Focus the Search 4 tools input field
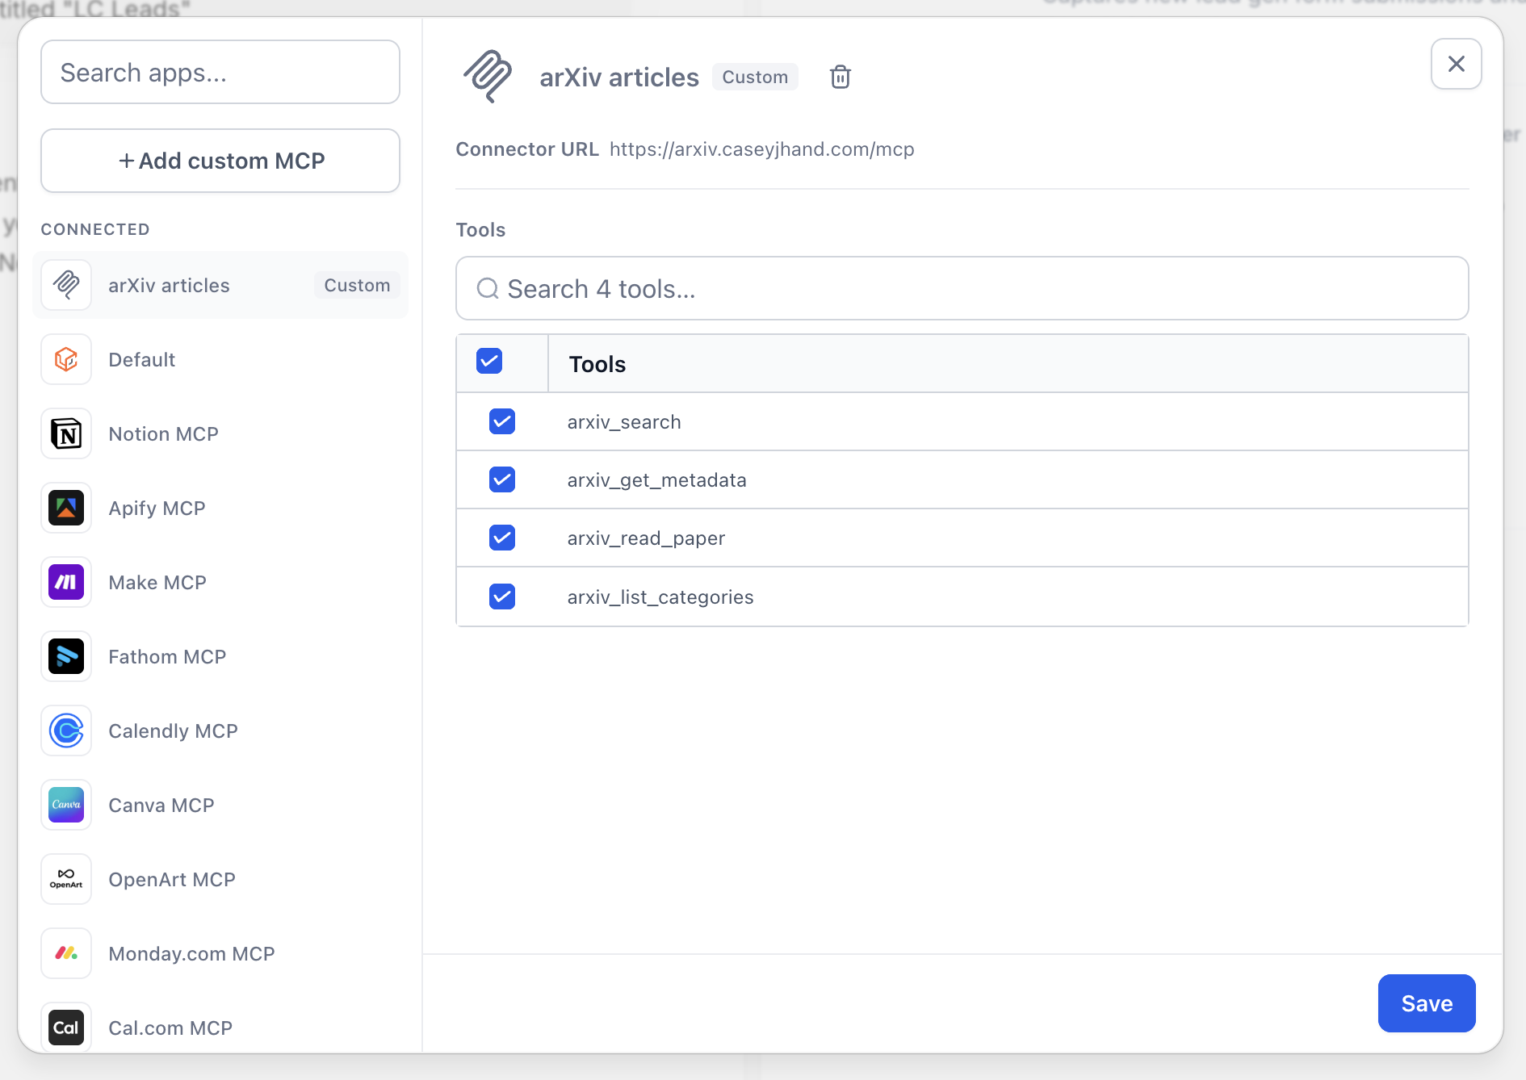This screenshot has width=1526, height=1080. pos(962,288)
